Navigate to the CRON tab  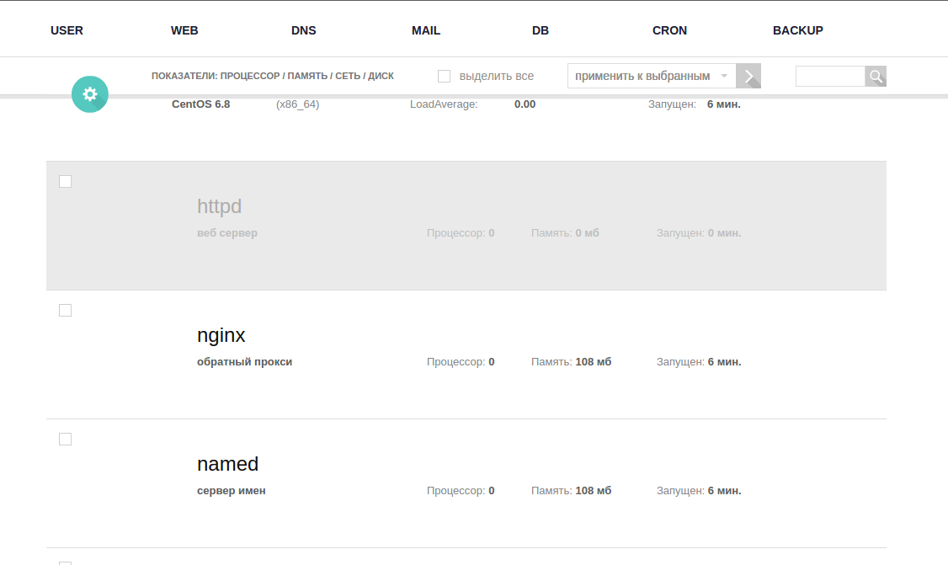tap(669, 30)
